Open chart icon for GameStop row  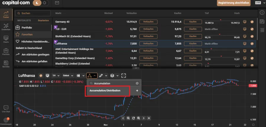245,58
